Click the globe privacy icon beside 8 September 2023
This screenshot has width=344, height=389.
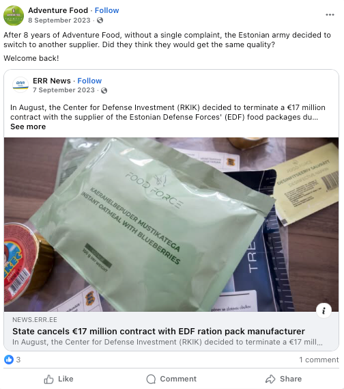pos(100,21)
